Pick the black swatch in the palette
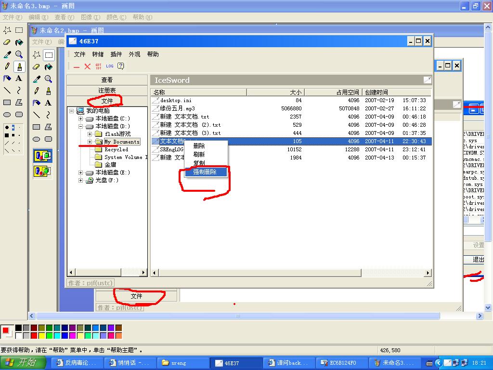Image resolution: width=493 pixels, height=370 pixels. [x=19, y=328]
